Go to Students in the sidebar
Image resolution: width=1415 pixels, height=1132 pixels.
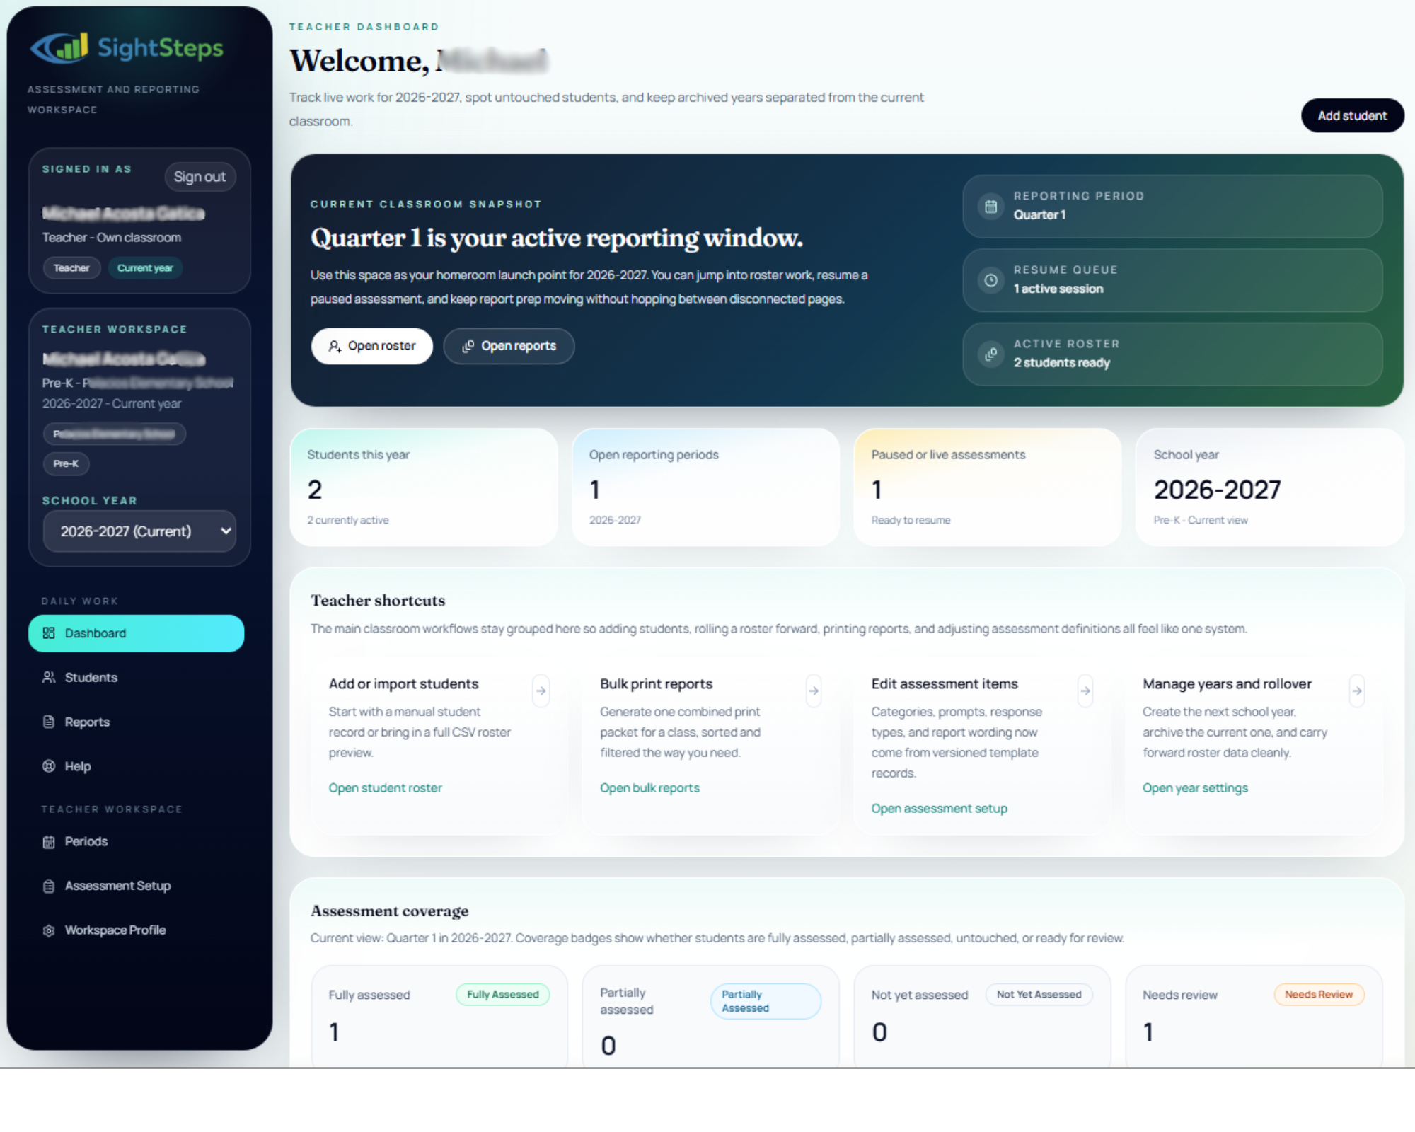91,677
